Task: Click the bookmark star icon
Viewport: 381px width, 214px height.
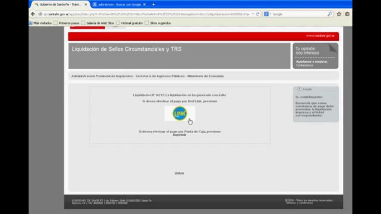Action: click(x=339, y=14)
